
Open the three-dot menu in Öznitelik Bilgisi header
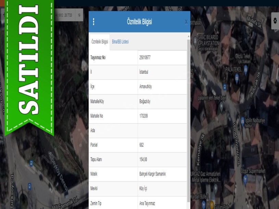[94, 22]
